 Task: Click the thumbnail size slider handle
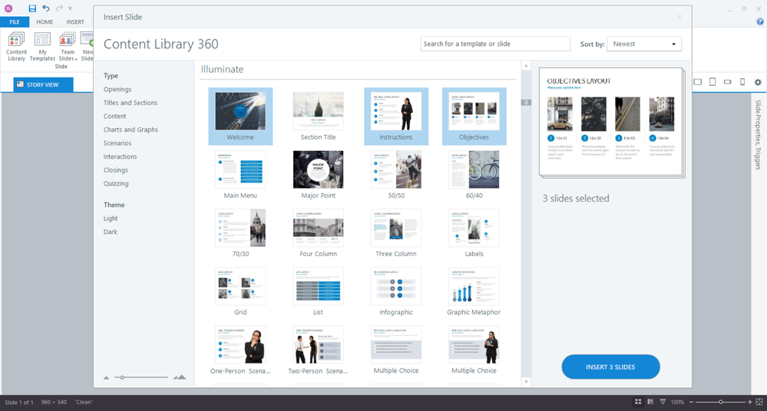(x=122, y=377)
